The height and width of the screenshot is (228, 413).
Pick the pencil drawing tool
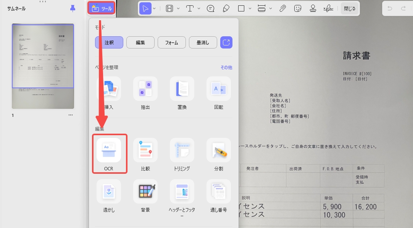226,8
